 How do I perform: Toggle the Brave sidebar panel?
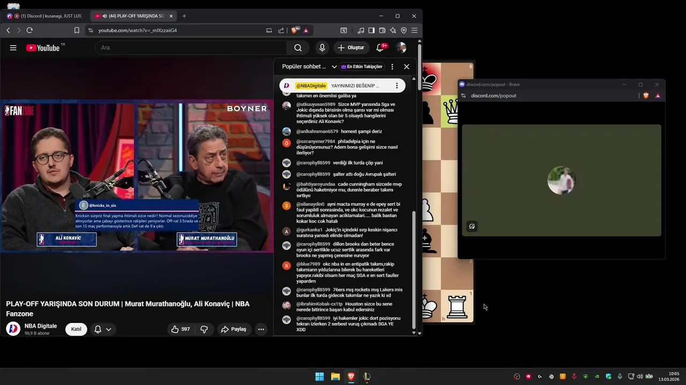tap(371, 30)
